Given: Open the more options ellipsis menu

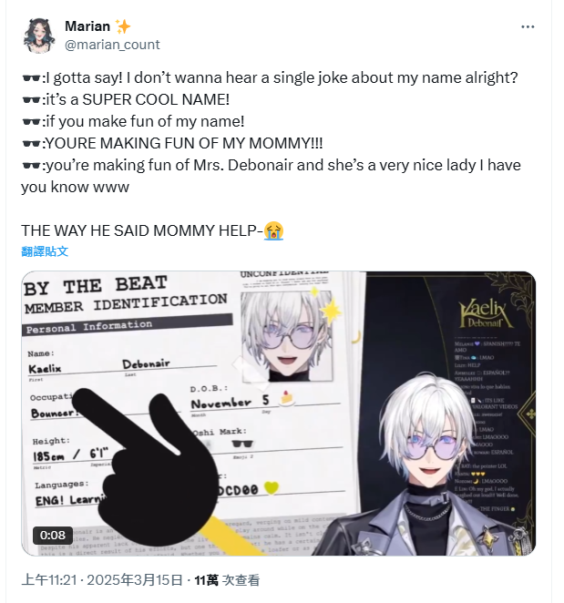Looking at the screenshot, I should [528, 27].
